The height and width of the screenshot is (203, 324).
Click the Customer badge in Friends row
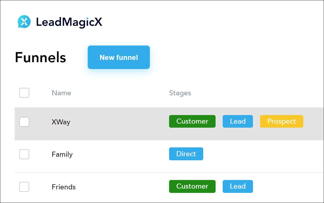point(192,187)
